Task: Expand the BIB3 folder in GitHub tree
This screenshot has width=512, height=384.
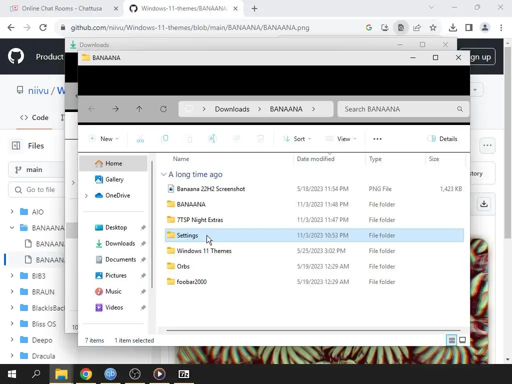Action: point(12,276)
